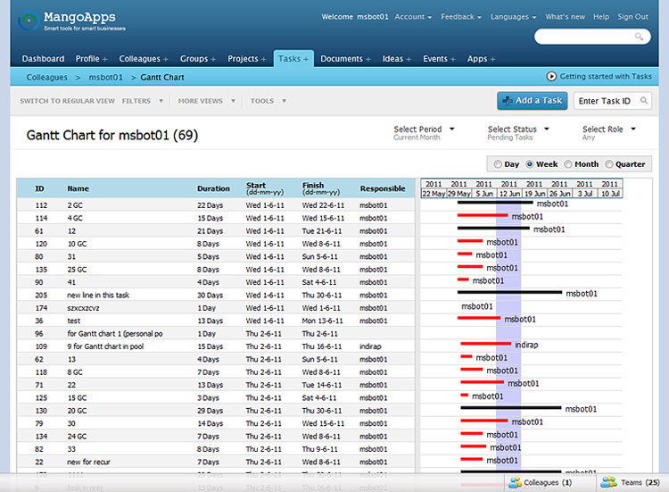Screen dimensions: 669x492
Task: Click 'Wed 22-6-11' finish date cell
Action: point(323,205)
